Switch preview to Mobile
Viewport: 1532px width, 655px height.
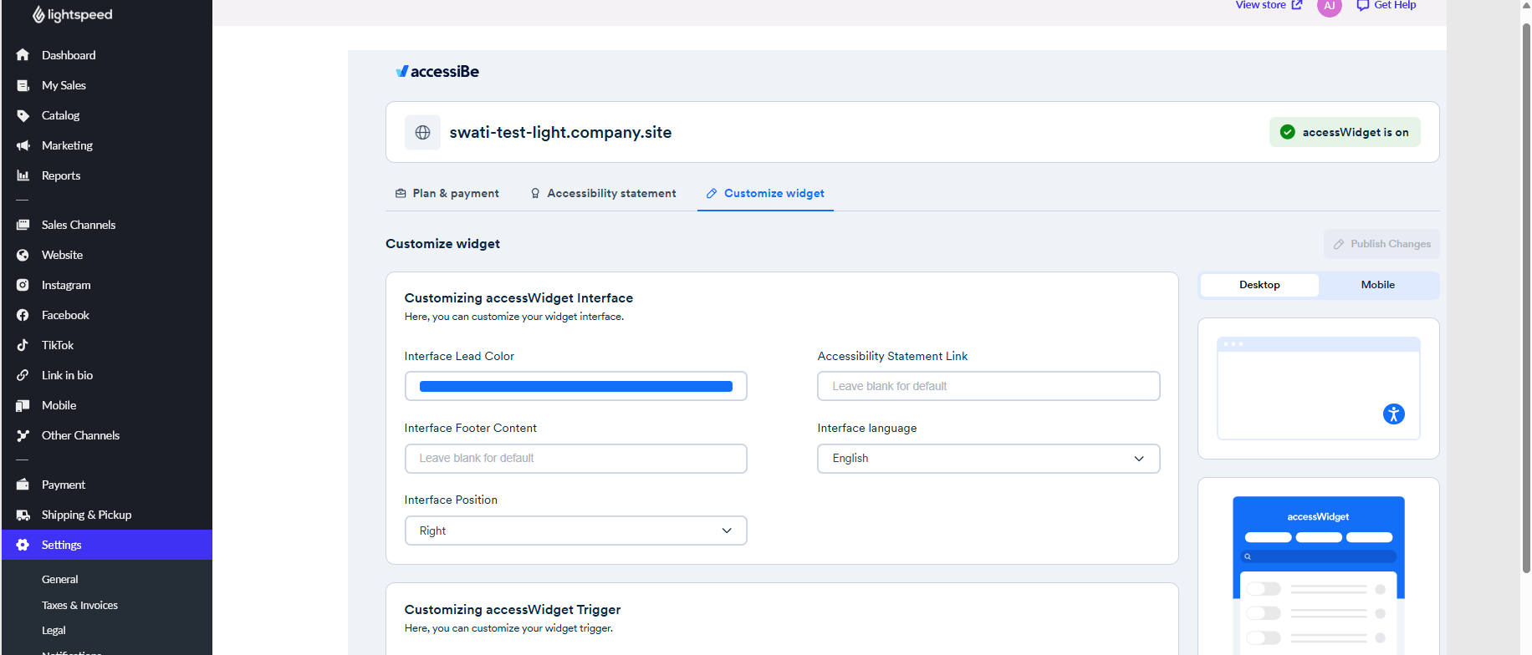[x=1377, y=285]
